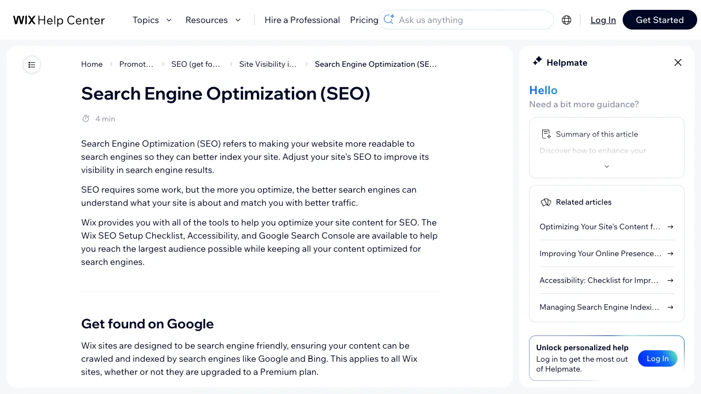The image size is (701, 394).
Task: Click the Unlock personalized help text
Action: pos(582,347)
